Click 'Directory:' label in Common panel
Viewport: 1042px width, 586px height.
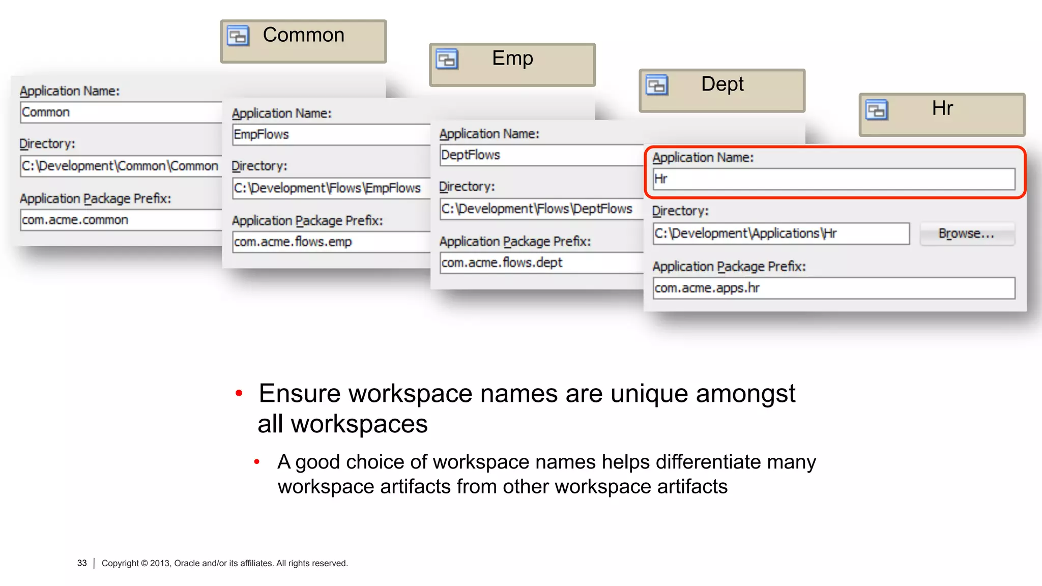coord(47,144)
